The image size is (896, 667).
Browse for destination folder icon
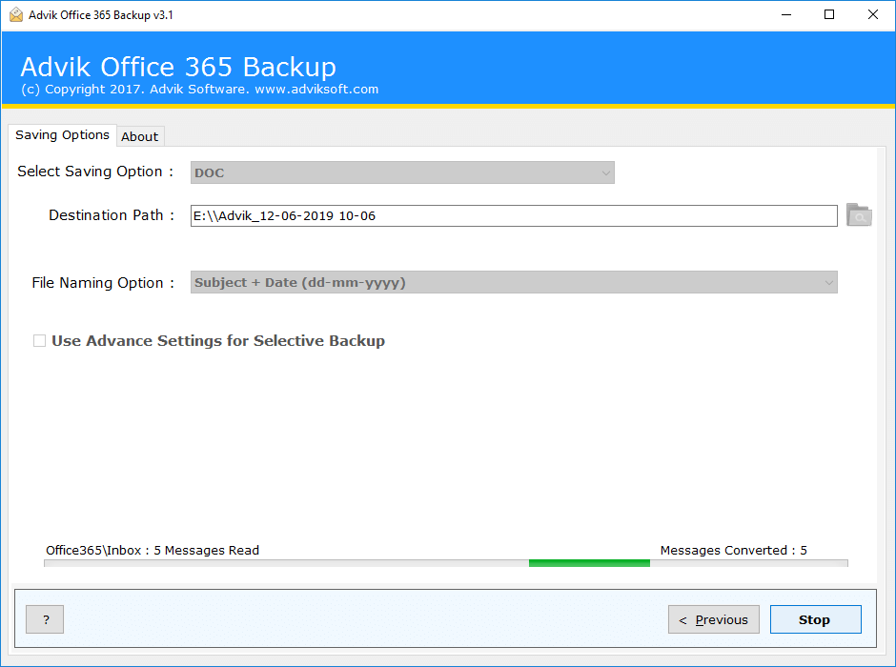tap(859, 215)
